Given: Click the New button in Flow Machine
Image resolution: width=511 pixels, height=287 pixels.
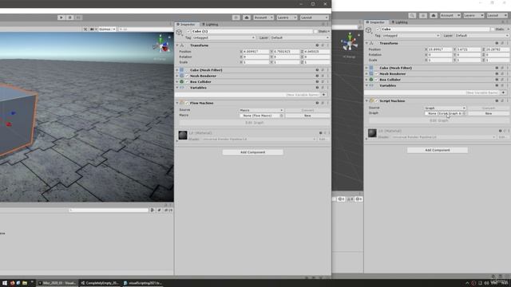Looking at the screenshot, I should click(307, 116).
